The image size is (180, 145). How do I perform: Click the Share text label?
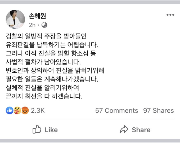141,130
